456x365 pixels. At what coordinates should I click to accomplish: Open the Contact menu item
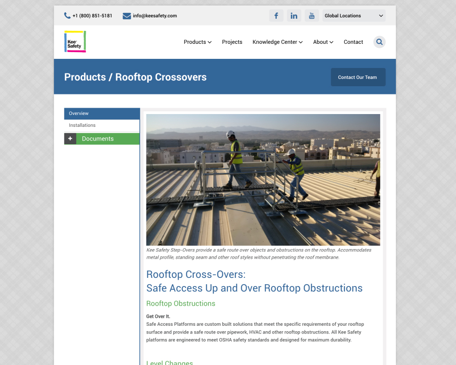[x=353, y=42]
